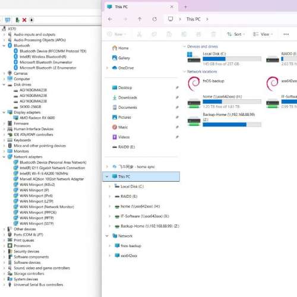Click the red X uninstall device icon

click(24, 20)
